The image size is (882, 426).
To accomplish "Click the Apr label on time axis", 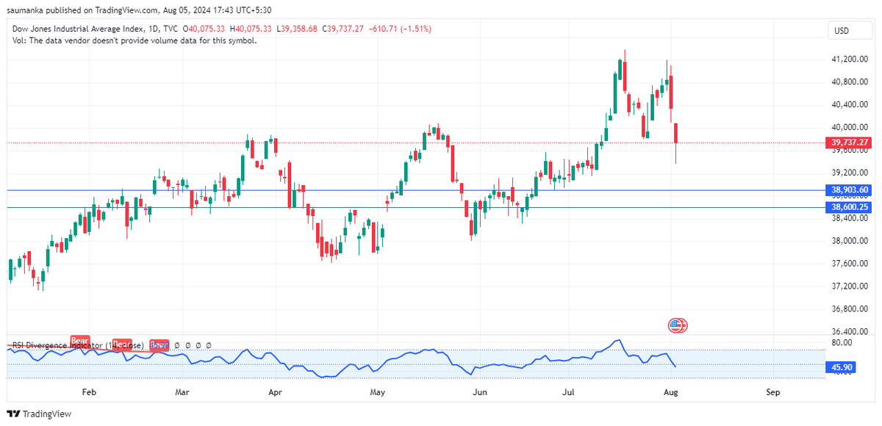I will coord(276,393).
